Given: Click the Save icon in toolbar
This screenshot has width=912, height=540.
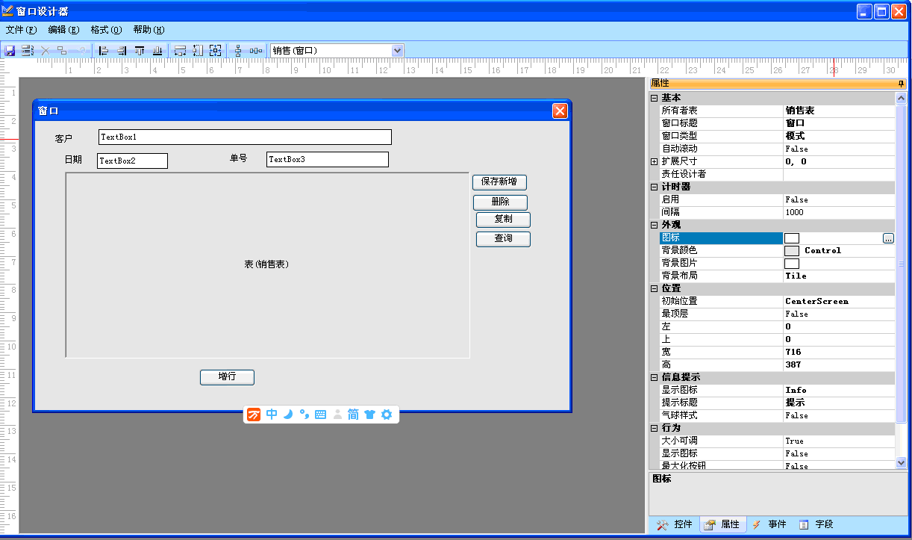Looking at the screenshot, I should (x=10, y=51).
